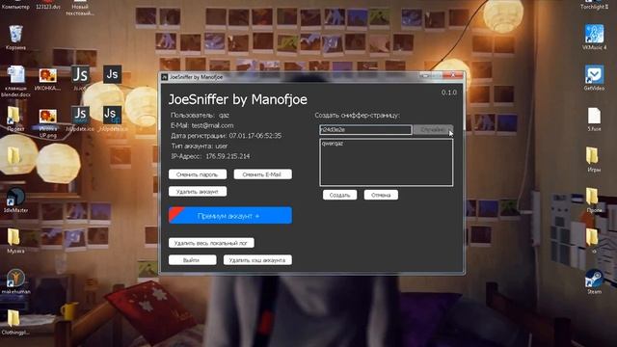Select the клавиши blender.docx document icon
Image resolution: width=617 pixels, height=347 pixels.
[15, 81]
